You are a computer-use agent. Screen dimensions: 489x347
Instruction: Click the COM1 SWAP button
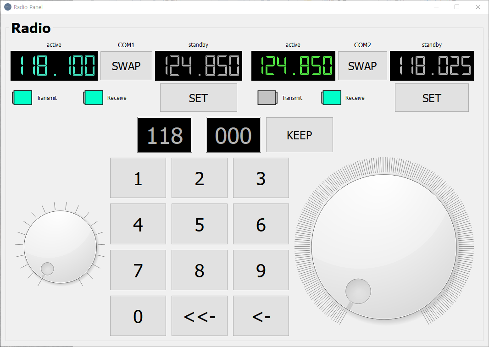tap(126, 66)
